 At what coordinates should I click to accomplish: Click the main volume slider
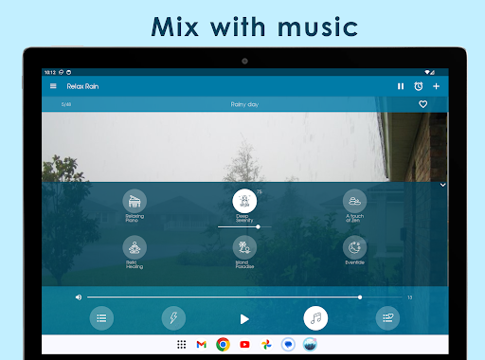pos(244,297)
